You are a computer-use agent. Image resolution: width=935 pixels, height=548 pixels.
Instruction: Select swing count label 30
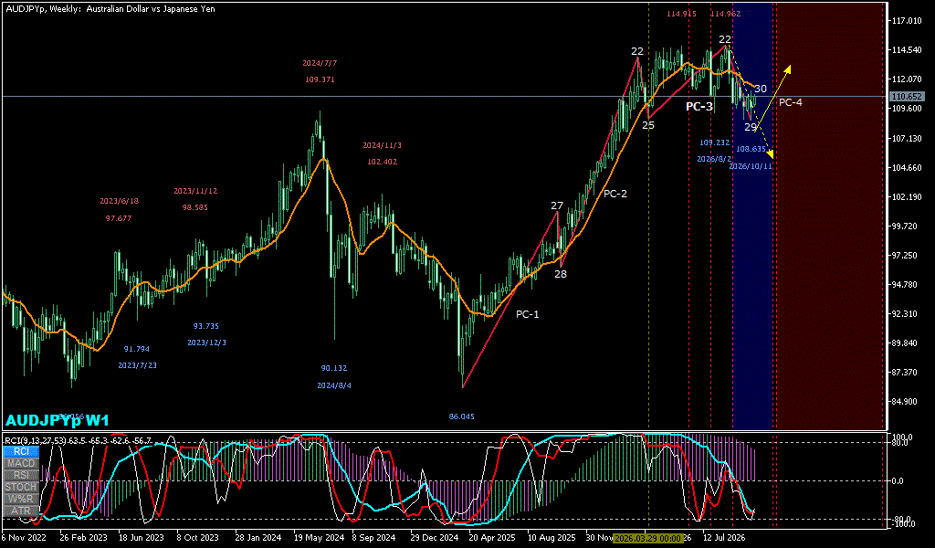(761, 89)
